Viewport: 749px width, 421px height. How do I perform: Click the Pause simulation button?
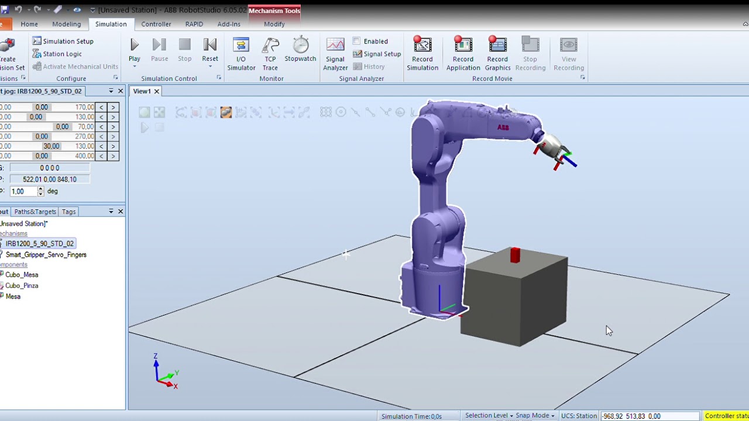pos(159,49)
